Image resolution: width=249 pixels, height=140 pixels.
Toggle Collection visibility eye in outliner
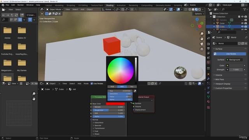(x=242, y=17)
